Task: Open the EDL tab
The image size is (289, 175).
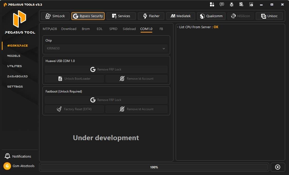Action: 100,29
